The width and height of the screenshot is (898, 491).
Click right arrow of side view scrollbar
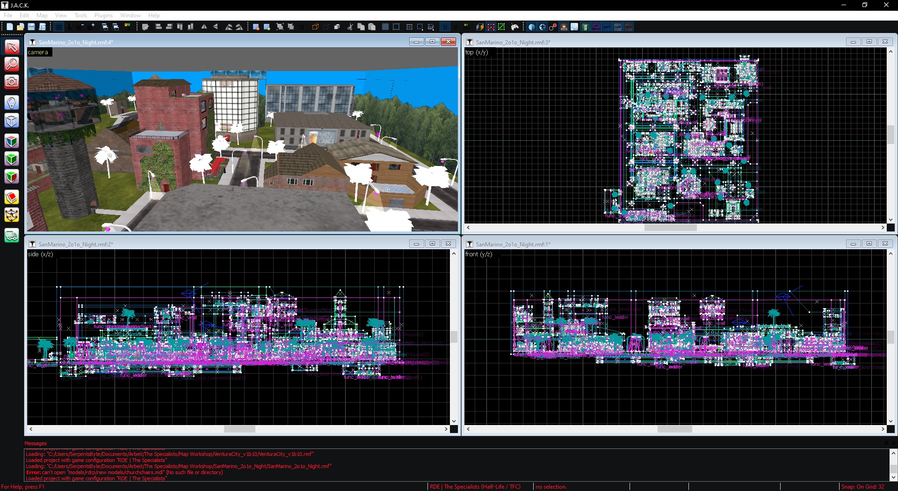pos(446,429)
